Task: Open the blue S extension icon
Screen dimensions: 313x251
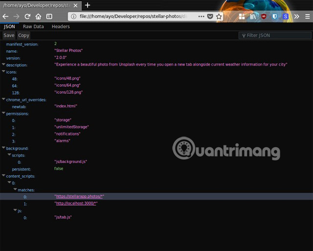Action: (286, 16)
